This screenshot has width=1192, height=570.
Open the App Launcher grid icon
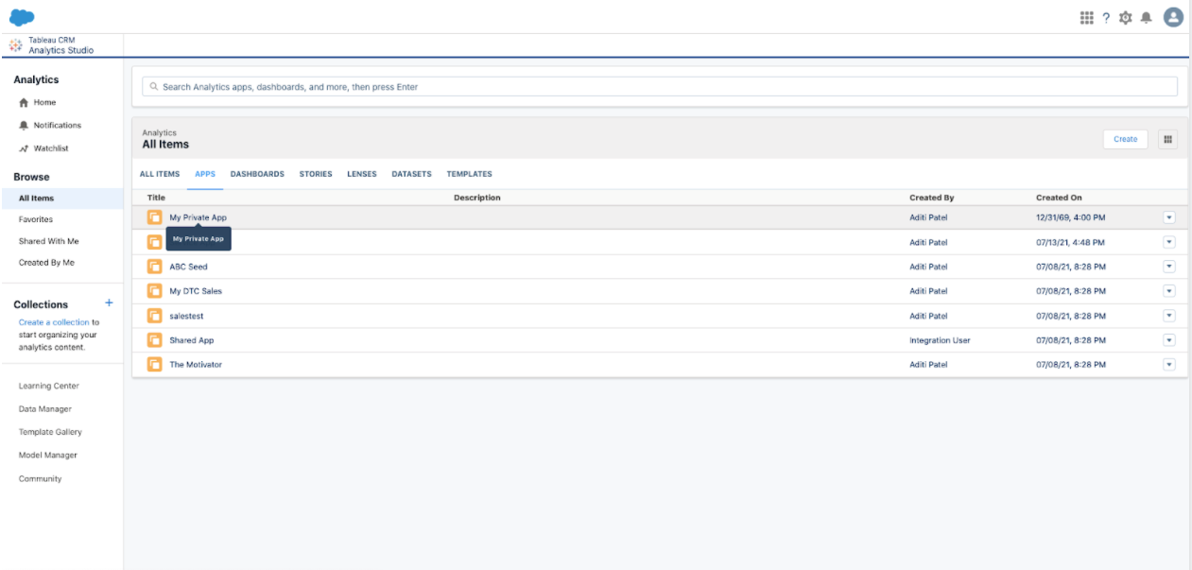[1087, 17]
